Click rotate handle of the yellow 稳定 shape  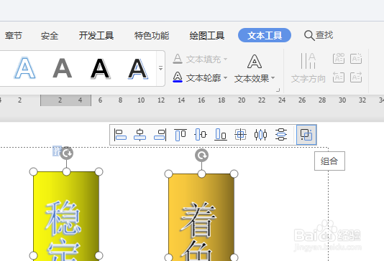[67, 153]
